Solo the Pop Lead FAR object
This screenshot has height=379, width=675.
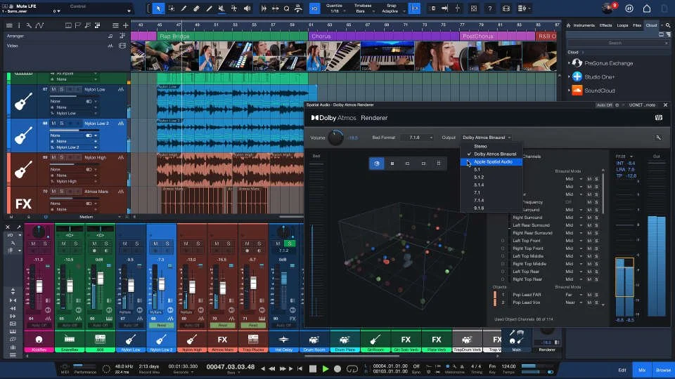click(596, 295)
